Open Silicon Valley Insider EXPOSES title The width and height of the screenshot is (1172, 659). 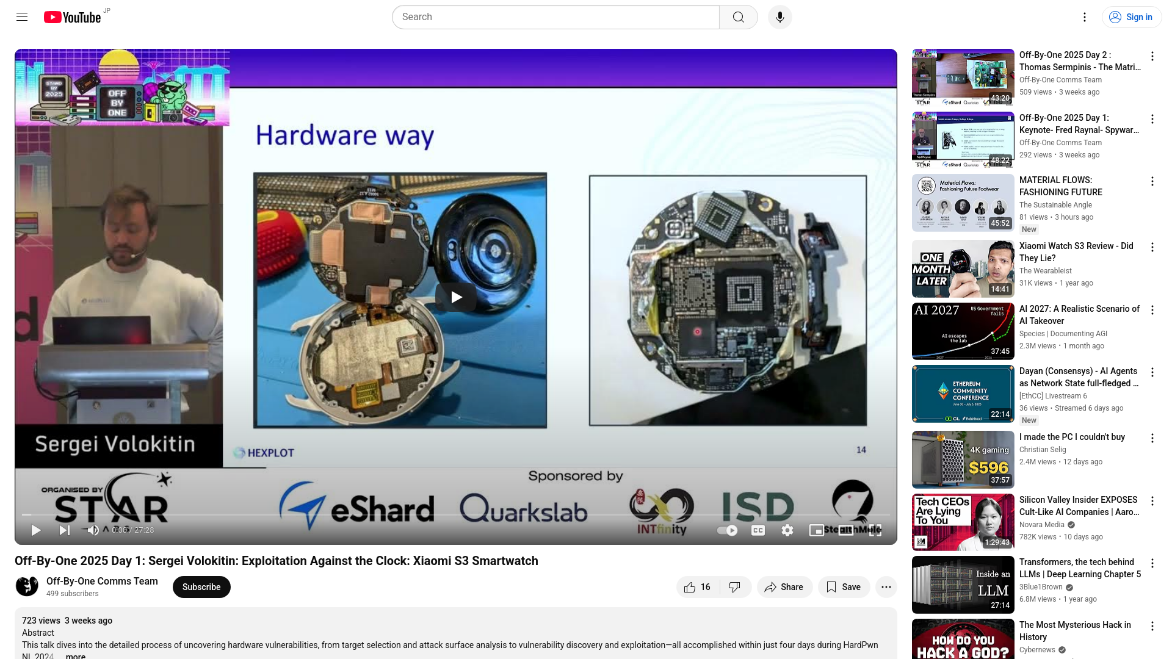tap(1079, 506)
